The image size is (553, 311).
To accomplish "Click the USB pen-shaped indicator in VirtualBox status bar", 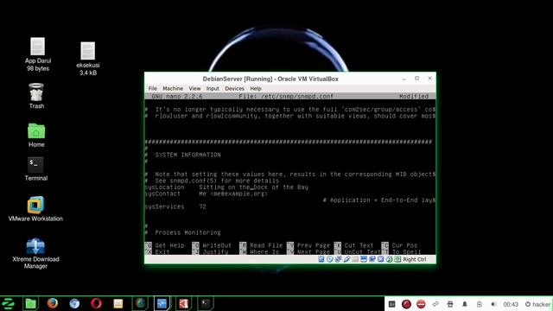I will [346, 259].
